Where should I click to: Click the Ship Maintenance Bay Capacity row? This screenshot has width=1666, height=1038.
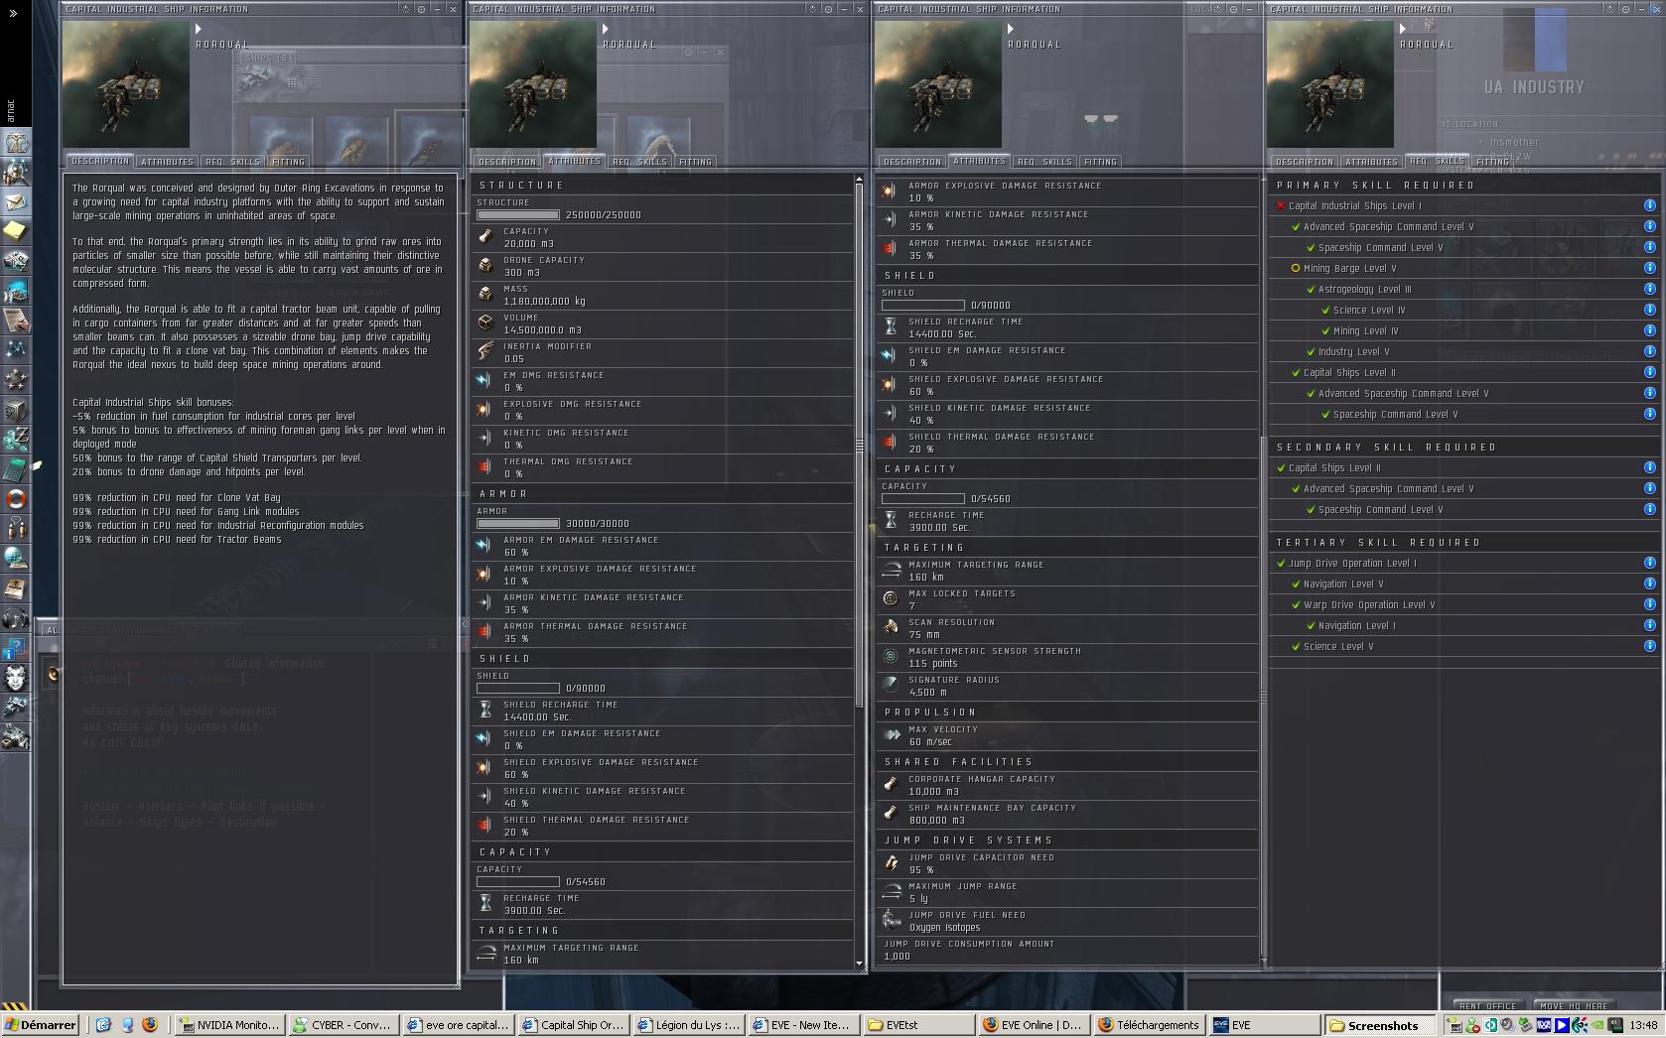[x=1067, y=814]
